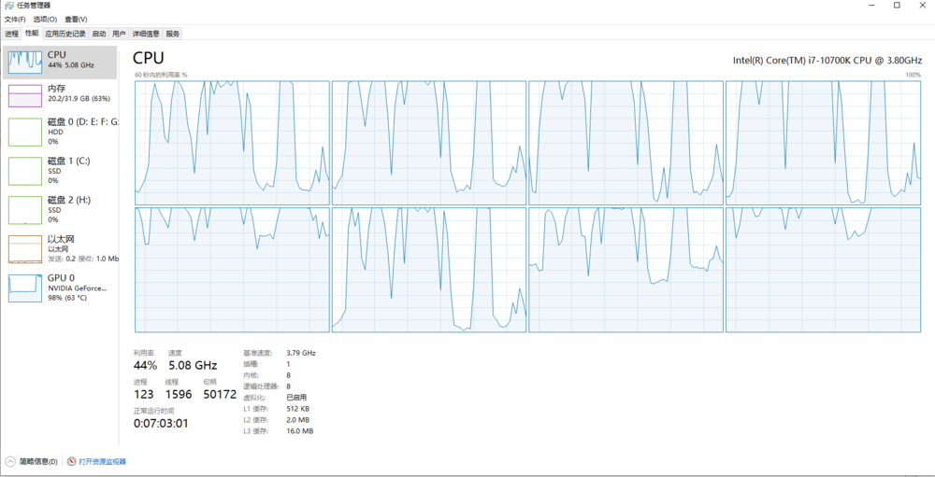Image resolution: width=935 pixels, height=477 pixels.
Task: Open 打开资源监视器 link
Action: (103, 461)
